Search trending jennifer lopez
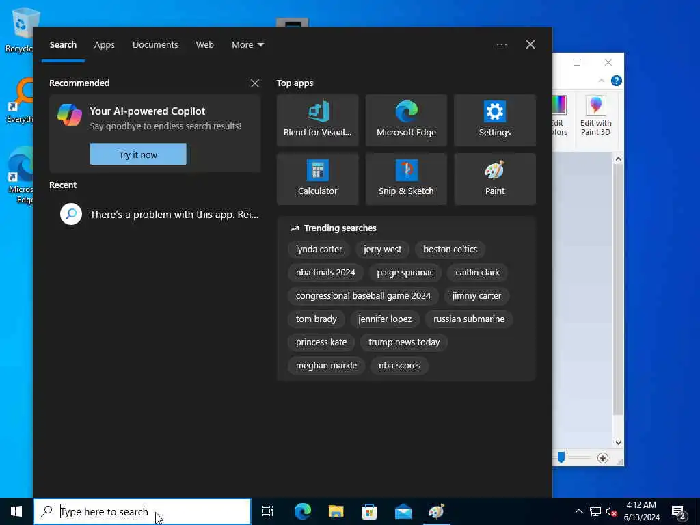Image resolution: width=700 pixels, height=525 pixels. point(385,319)
